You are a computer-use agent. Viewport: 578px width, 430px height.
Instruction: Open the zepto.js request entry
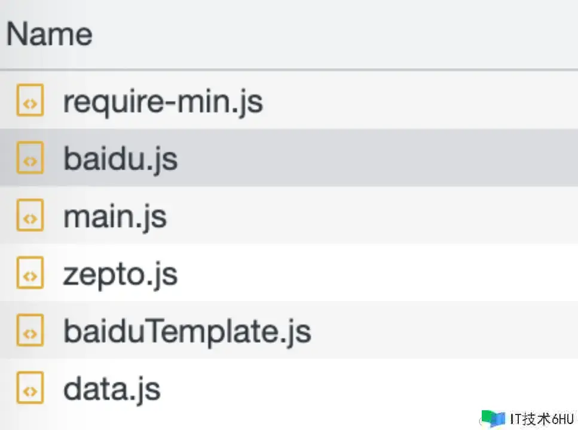click(120, 274)
